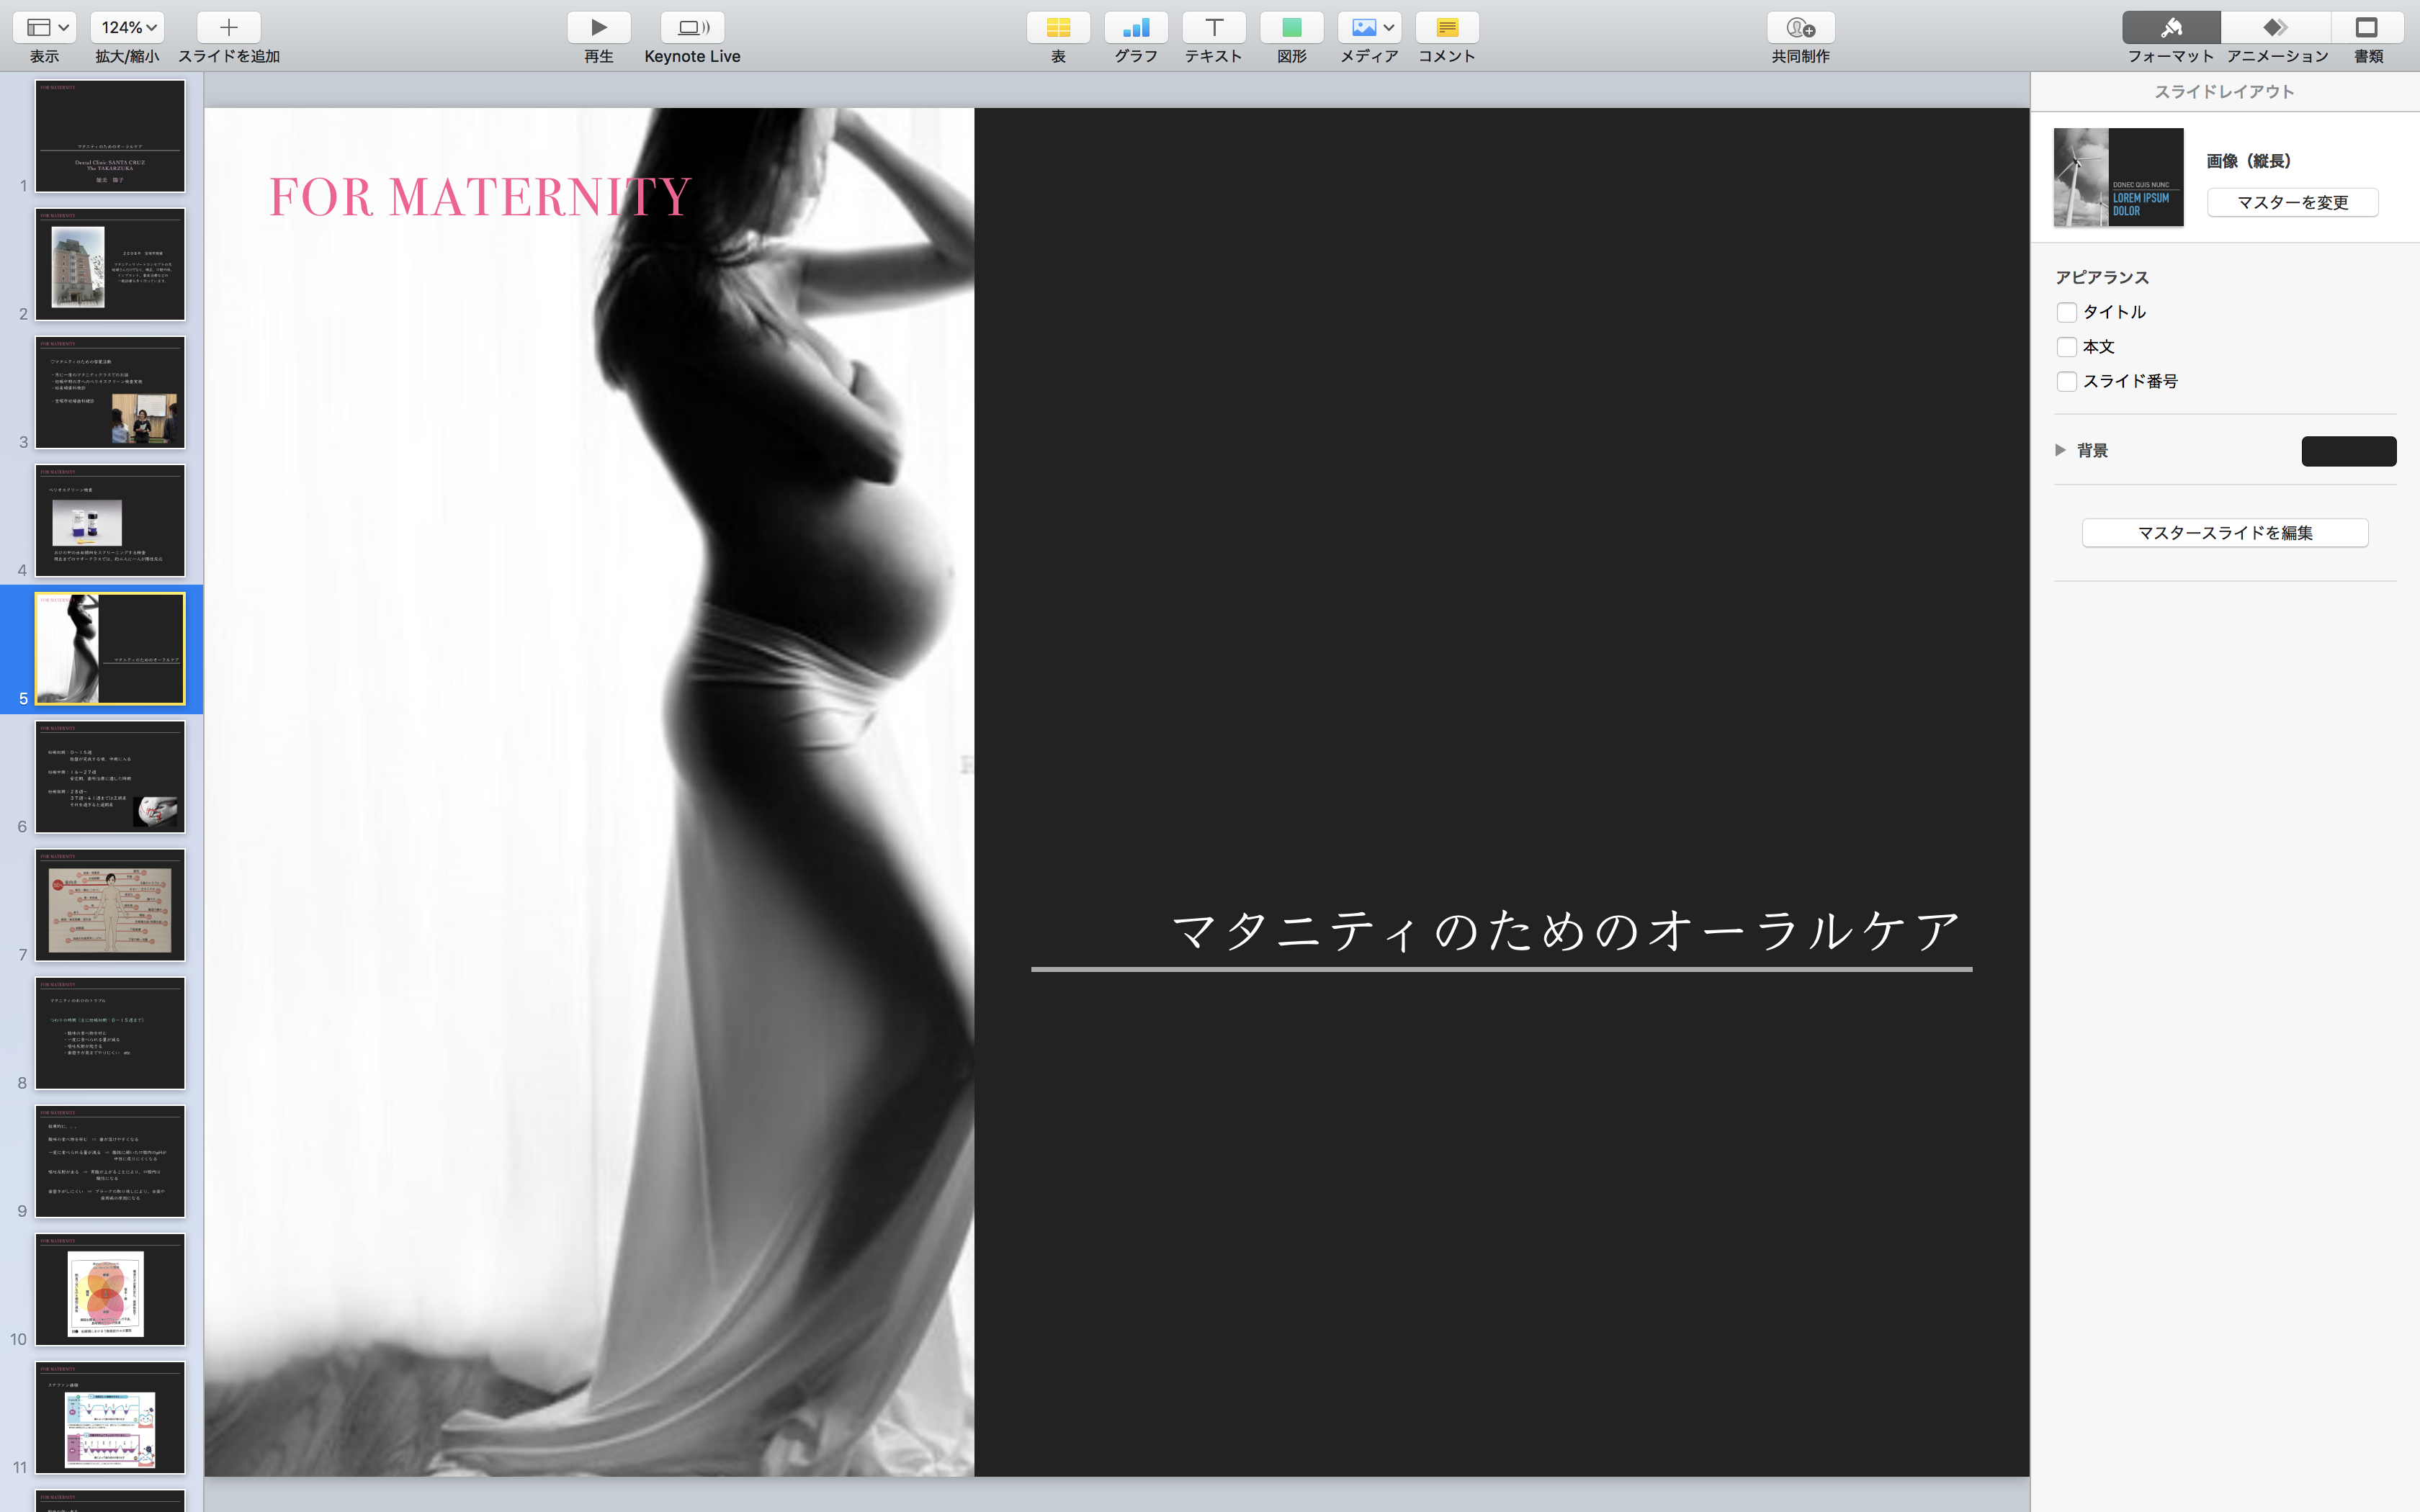Click the マタニティのためのオーラルケア slide text
2420x1512 pixels.
(1565, 930)
